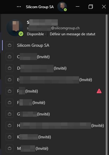
Task: Switch to guest organization starting with D
Action: (x=54, y=68)
